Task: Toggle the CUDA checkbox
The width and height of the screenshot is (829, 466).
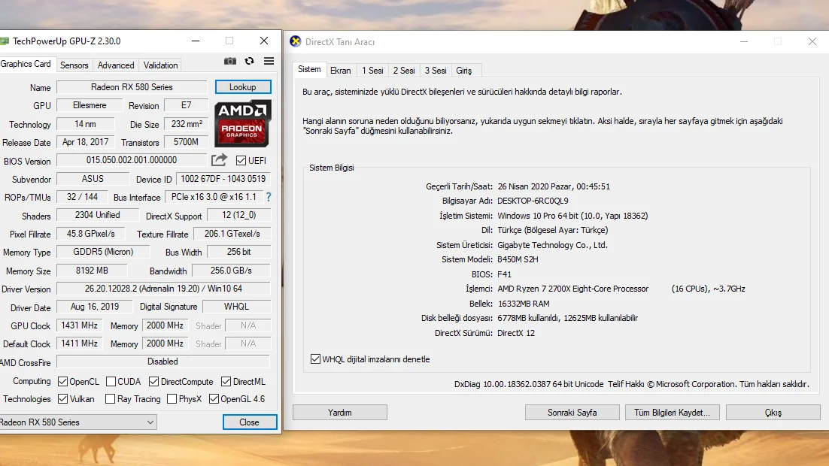Action: [111, 382]
